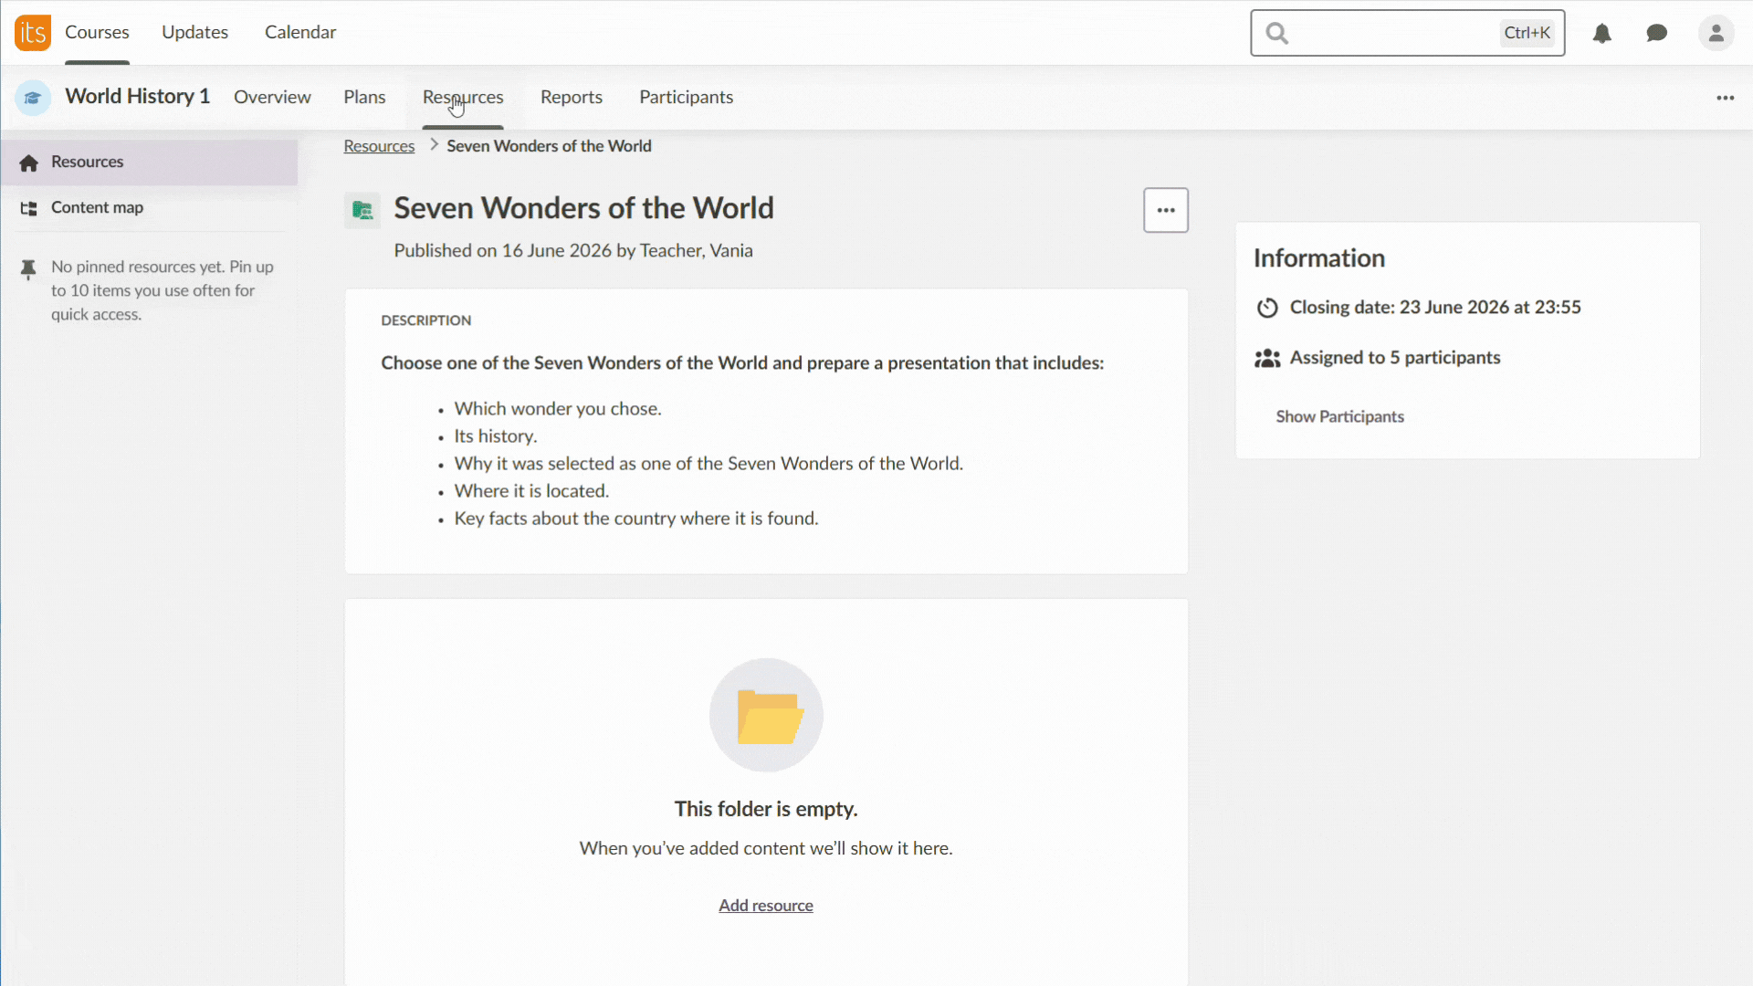This screenshot has height=986, width=1753.
Task: Click the Content map sidebar icon
Action: [x=29, y=208]
